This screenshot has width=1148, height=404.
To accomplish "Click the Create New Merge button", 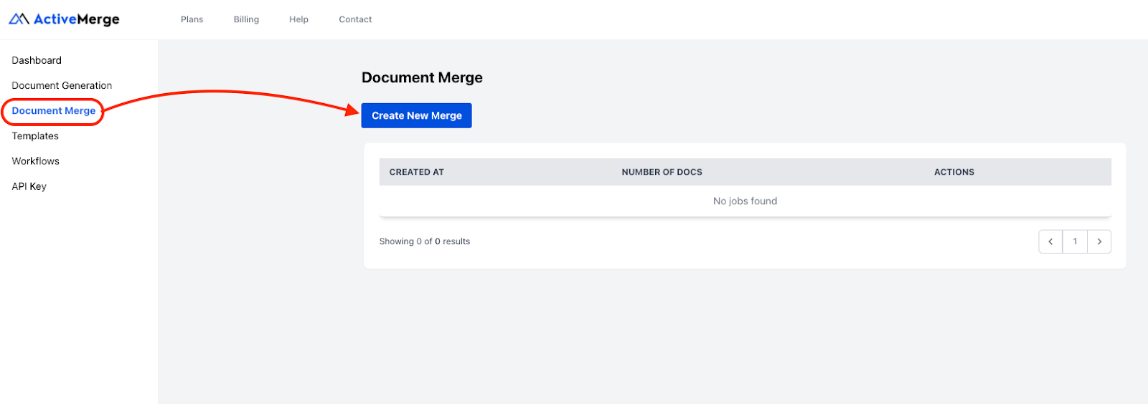I will point(416,115).
